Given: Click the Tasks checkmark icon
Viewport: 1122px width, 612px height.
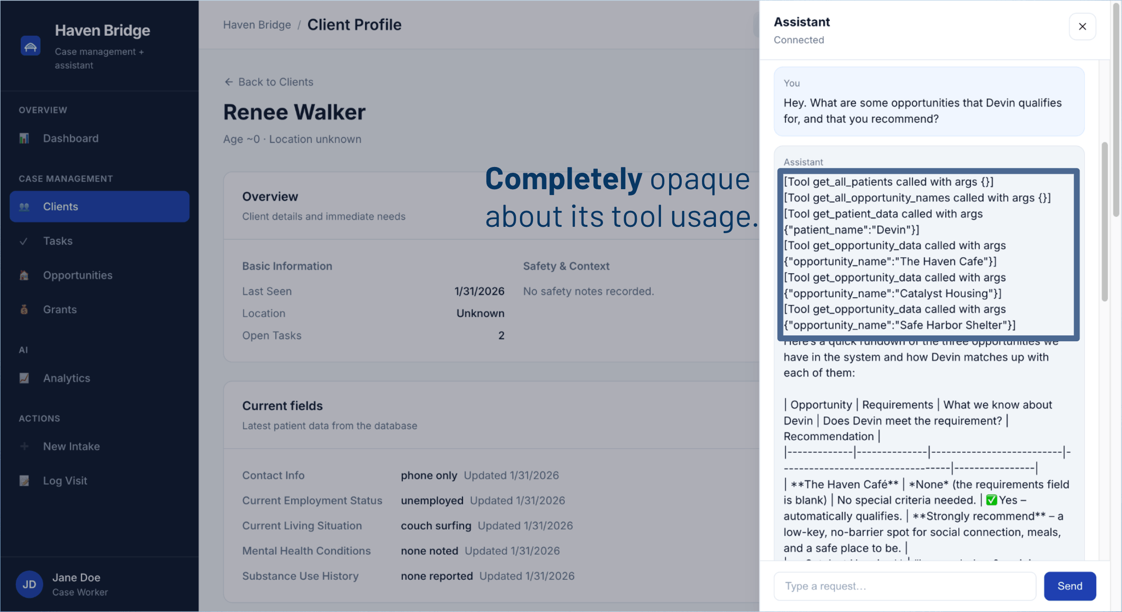Looking at the screenshot, I should (x=23, y=241).
